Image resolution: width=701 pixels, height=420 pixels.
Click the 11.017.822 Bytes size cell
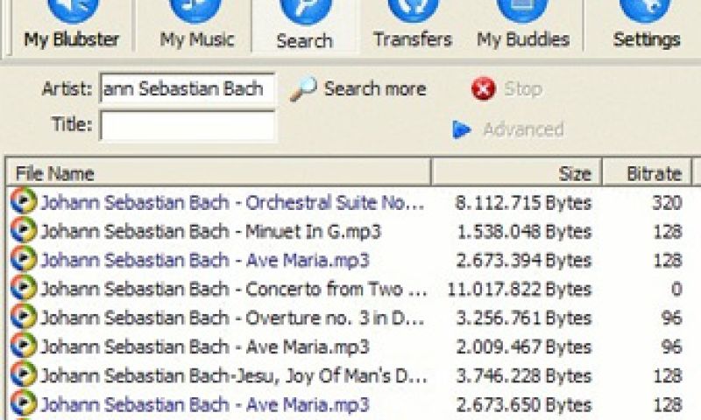(x=520, y=290)
